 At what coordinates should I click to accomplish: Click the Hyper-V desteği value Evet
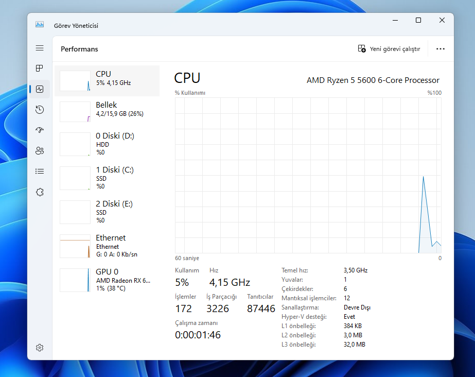click(x=349, y=317)
